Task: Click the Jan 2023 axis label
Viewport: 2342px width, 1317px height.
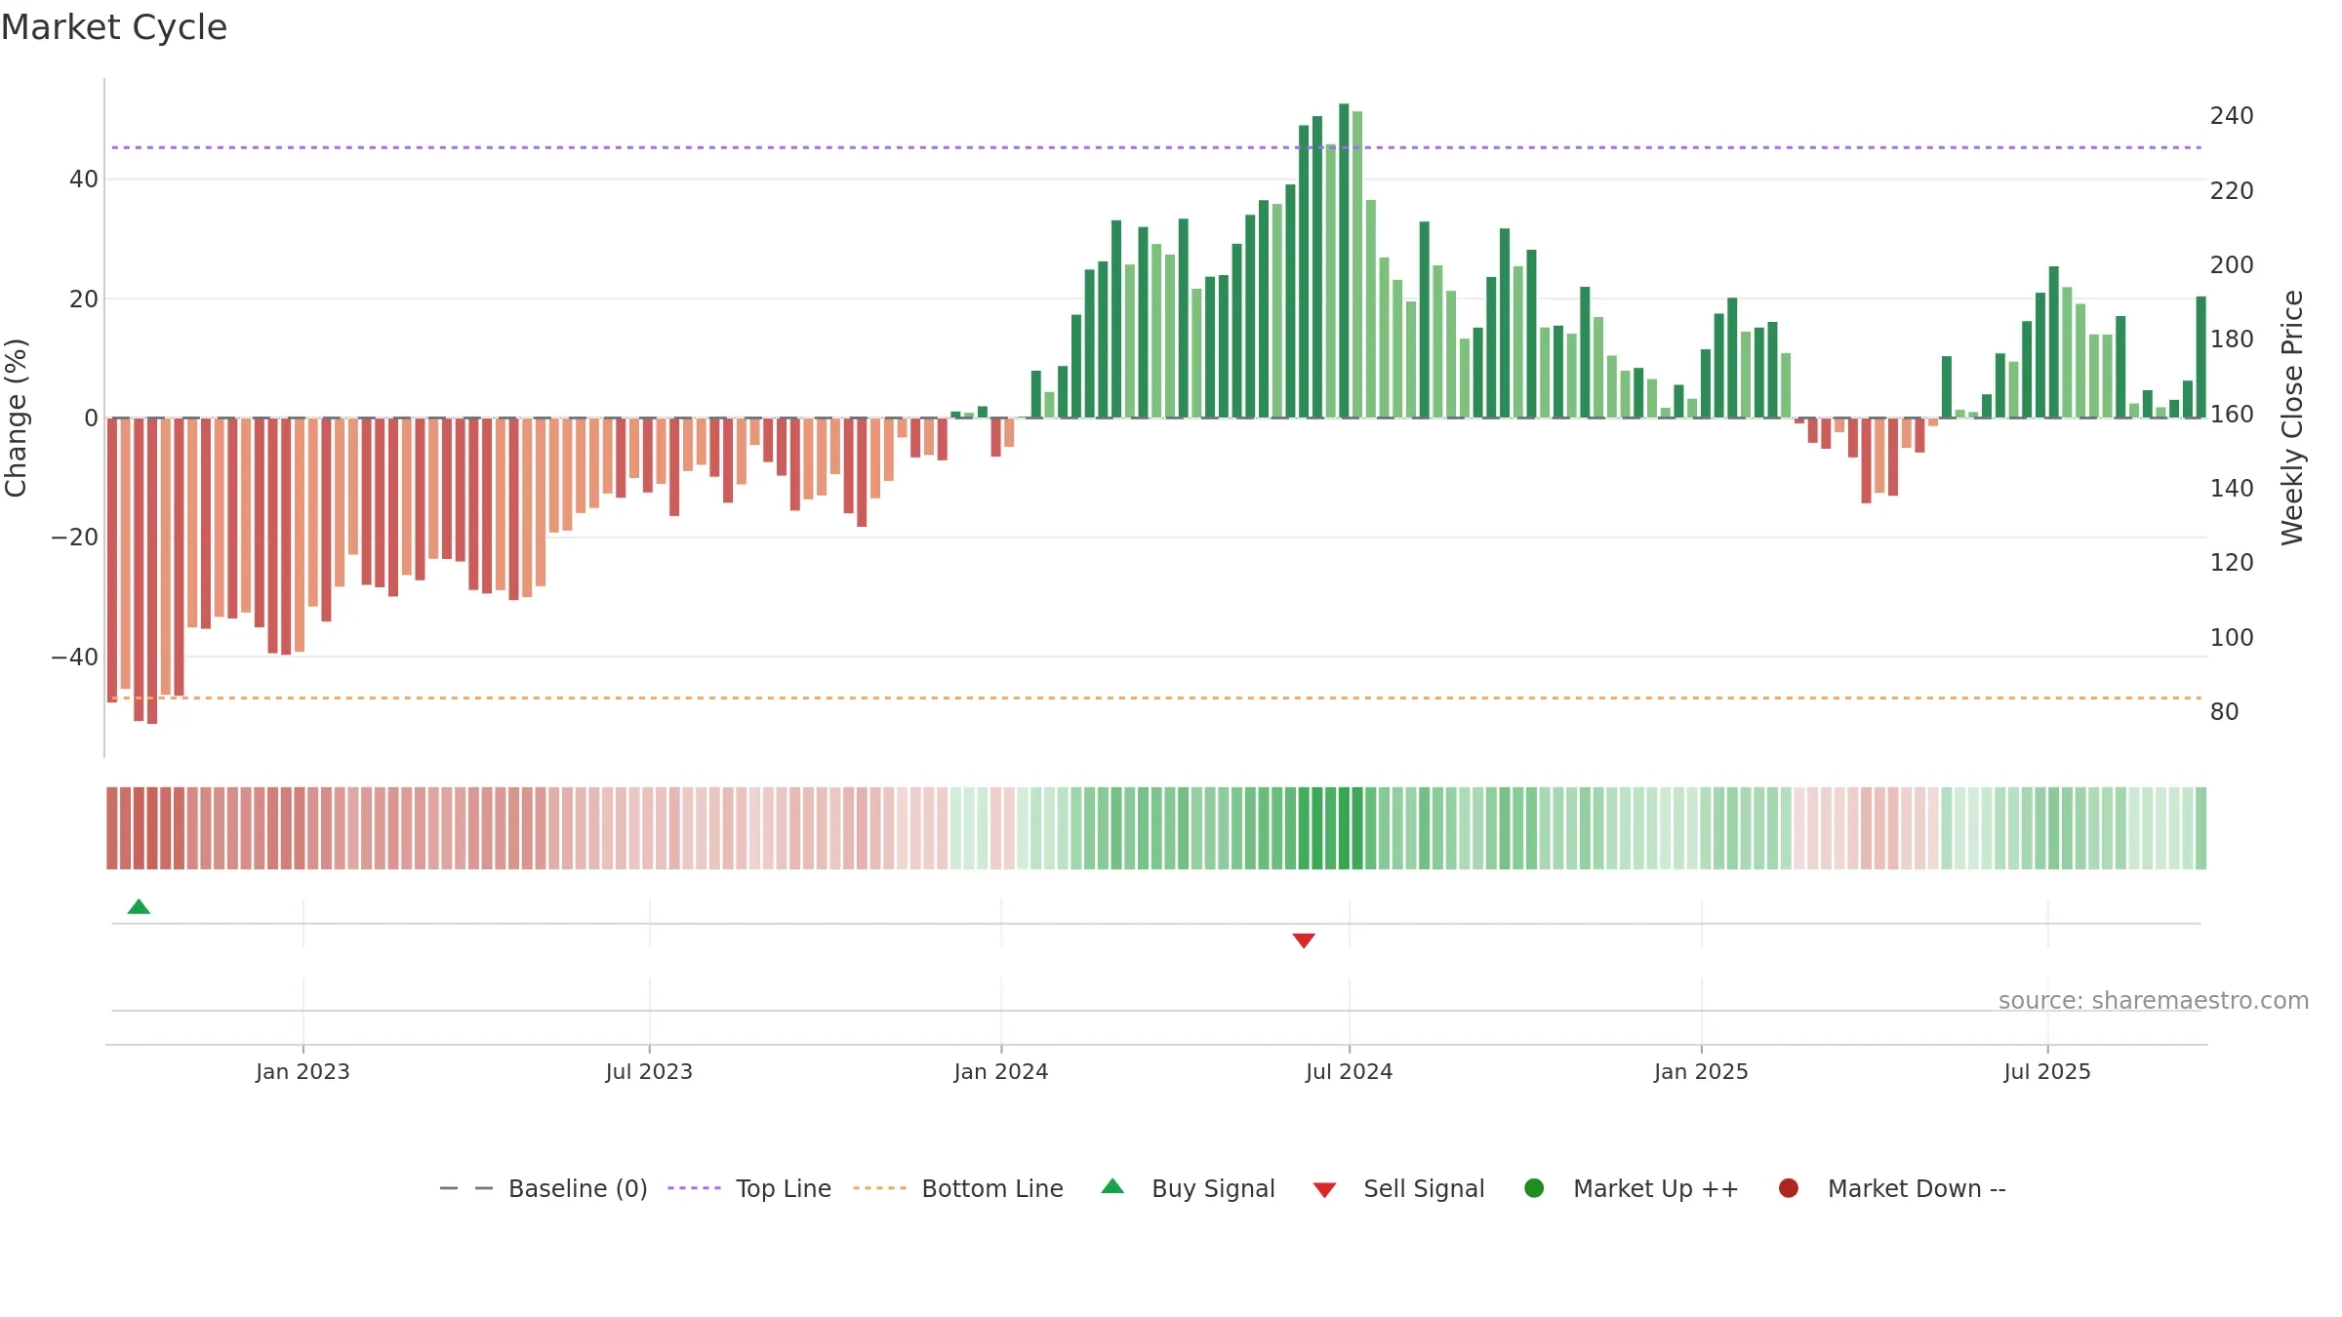Action: (x=303, y=1071)
